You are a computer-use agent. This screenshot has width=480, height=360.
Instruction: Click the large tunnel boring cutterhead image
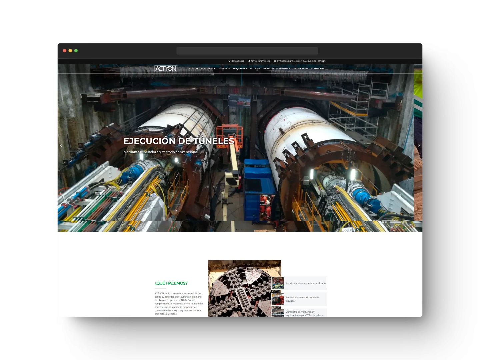(239, 288)
